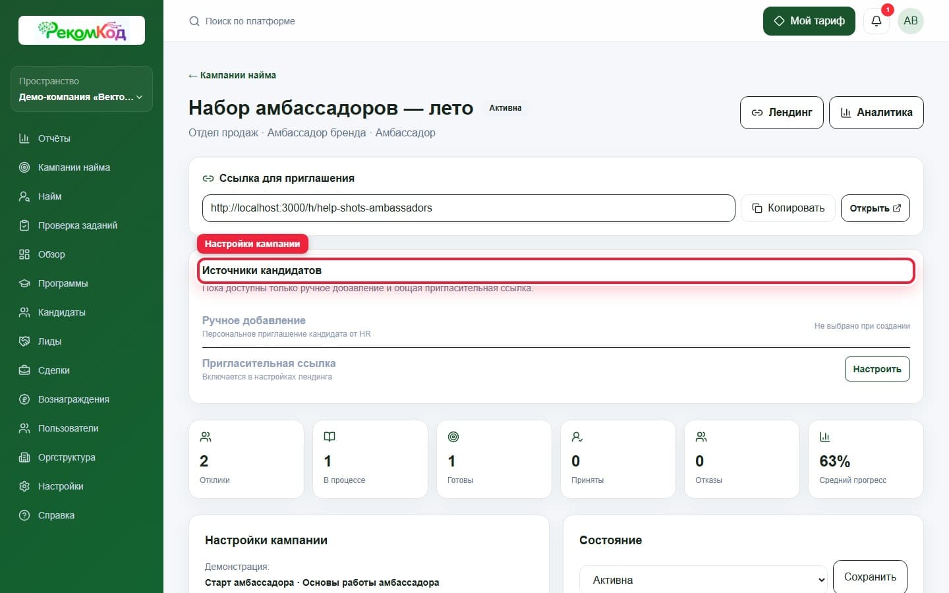Viewport: 949px width, 593px height.
Task: Click the Сделки briefcase icon
Action: click(x=24, y=370)
